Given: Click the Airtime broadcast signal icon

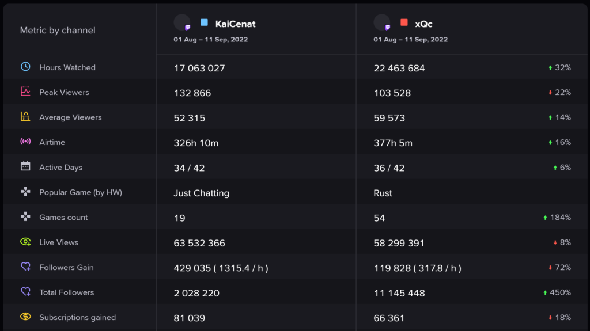Looking at the screenshot, I should (25, 142).
